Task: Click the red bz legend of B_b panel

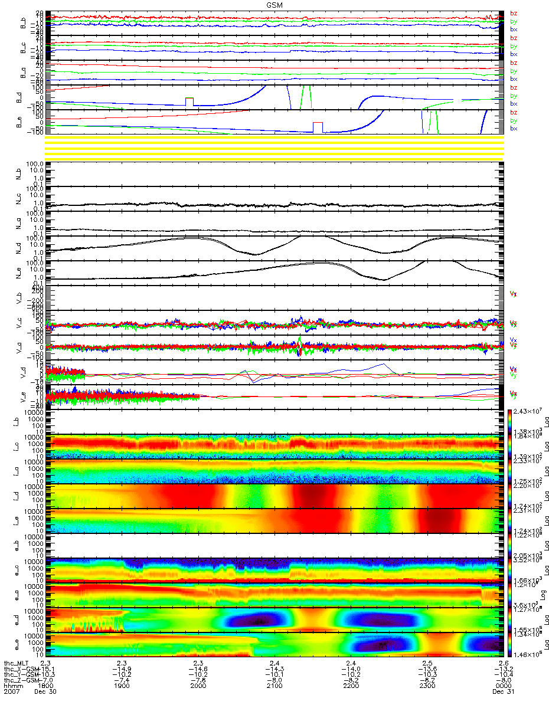Action: pyautogui.click(x=514, y=13)
